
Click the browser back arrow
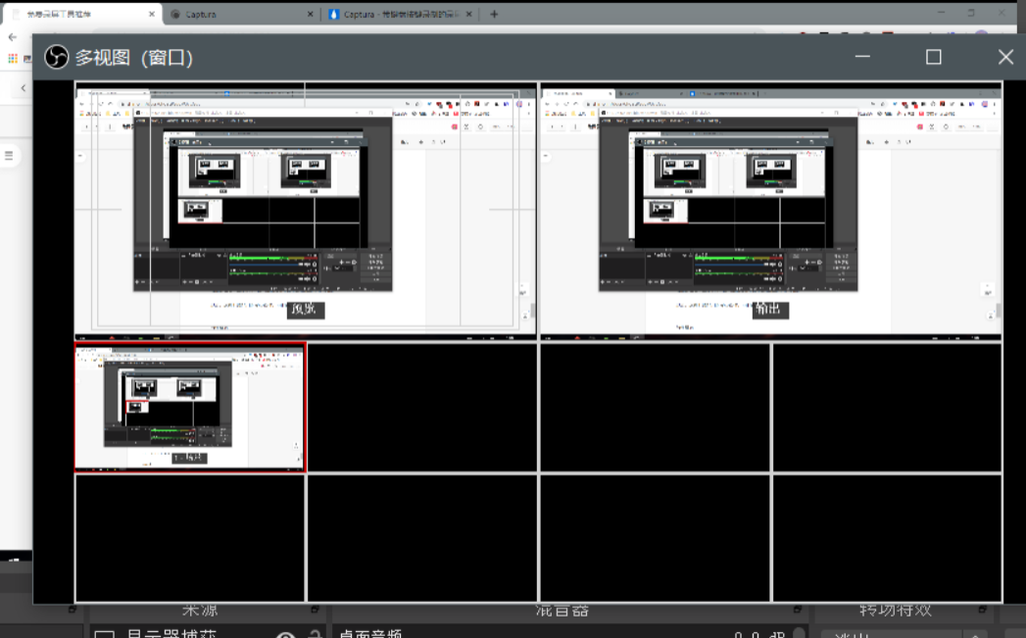(12, 37)
